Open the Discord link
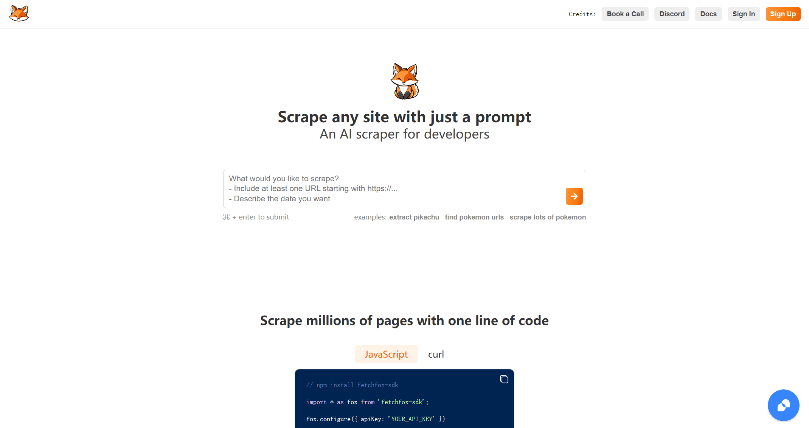The width and height of the screenshot is (809, 428). click(x=672, y=14)
